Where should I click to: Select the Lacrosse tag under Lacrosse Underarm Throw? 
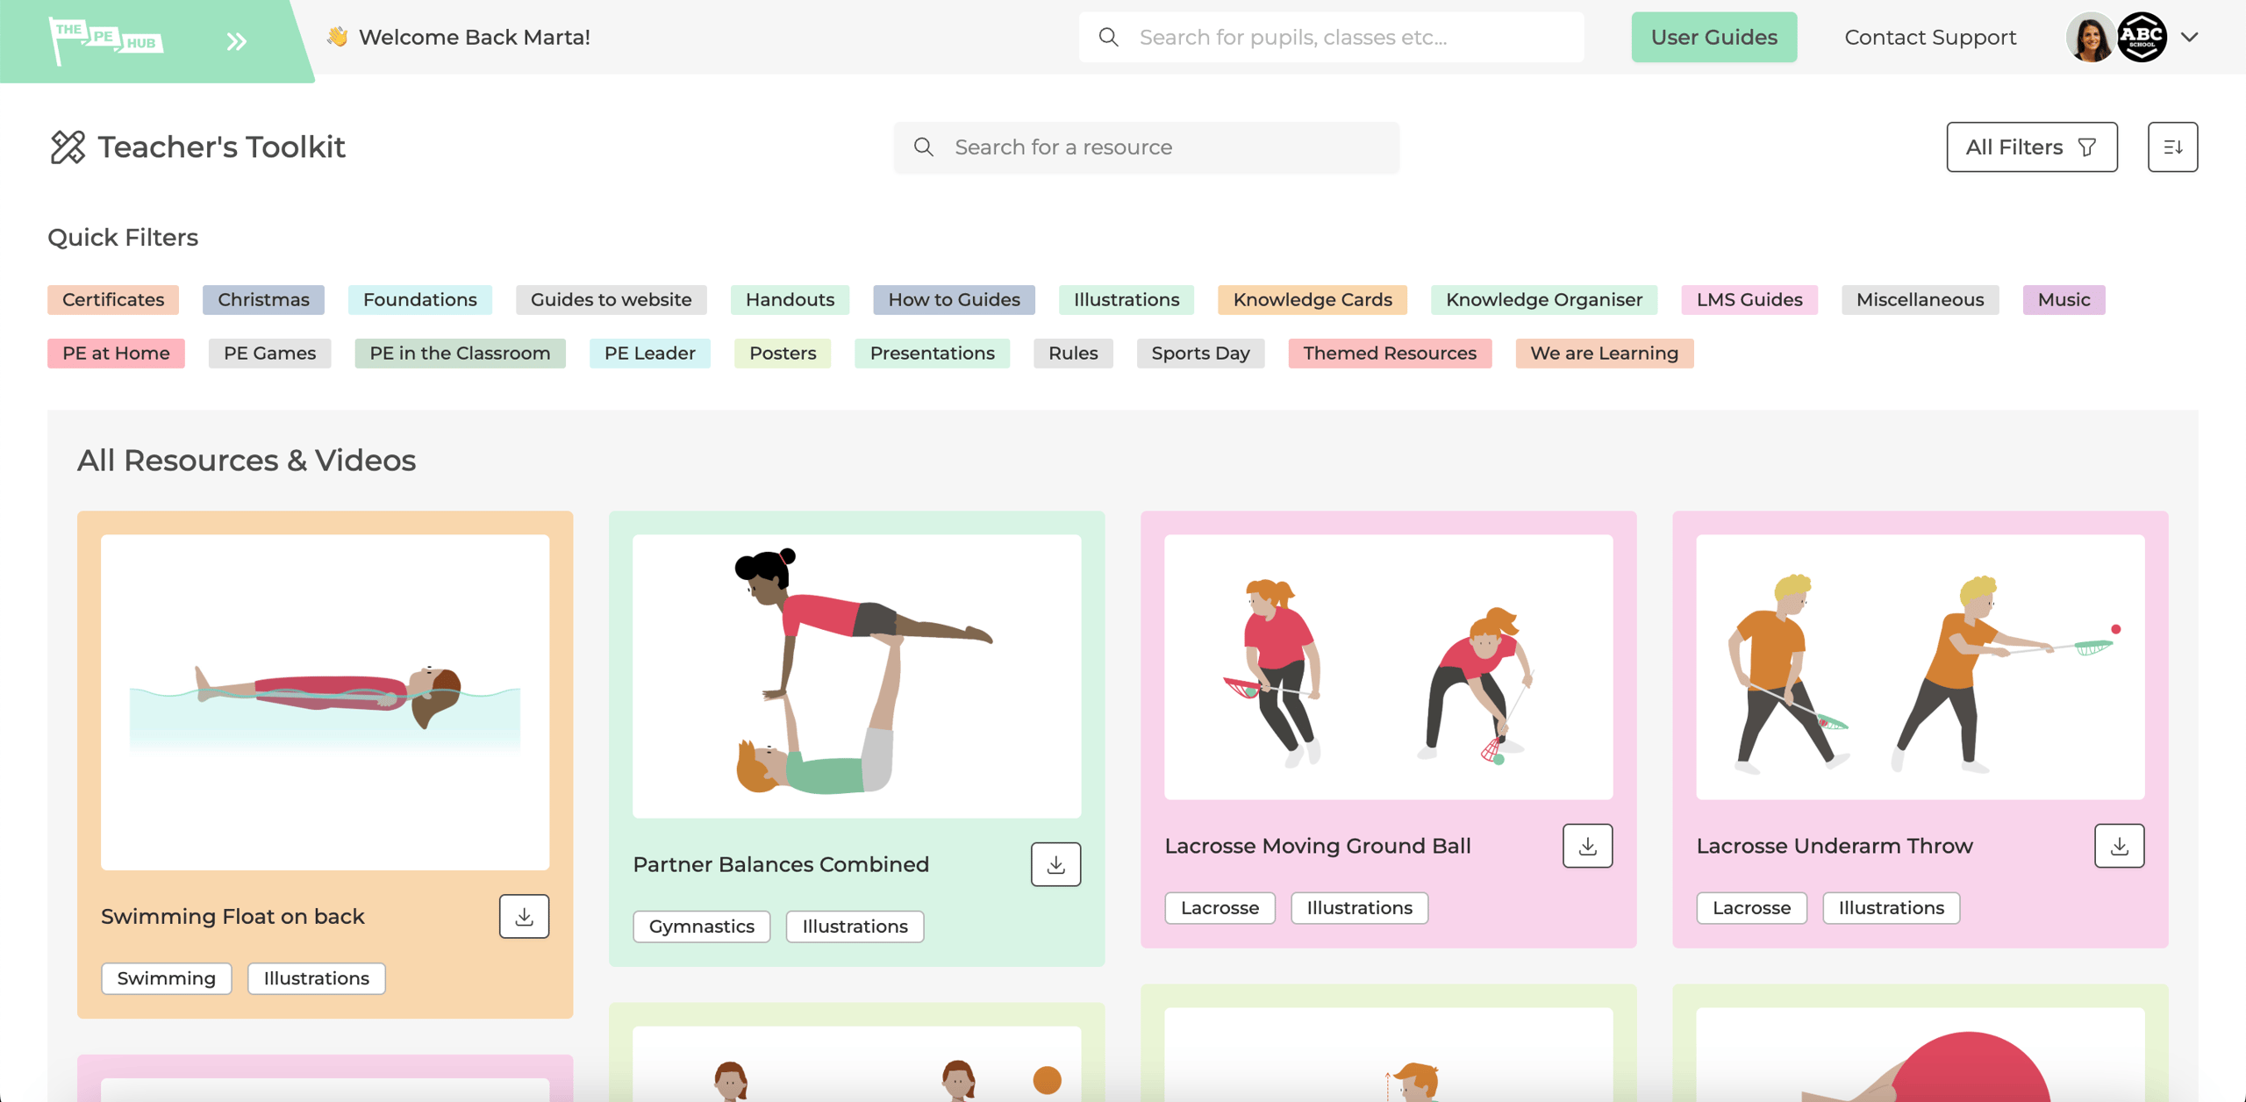[x=1751, y=907]
